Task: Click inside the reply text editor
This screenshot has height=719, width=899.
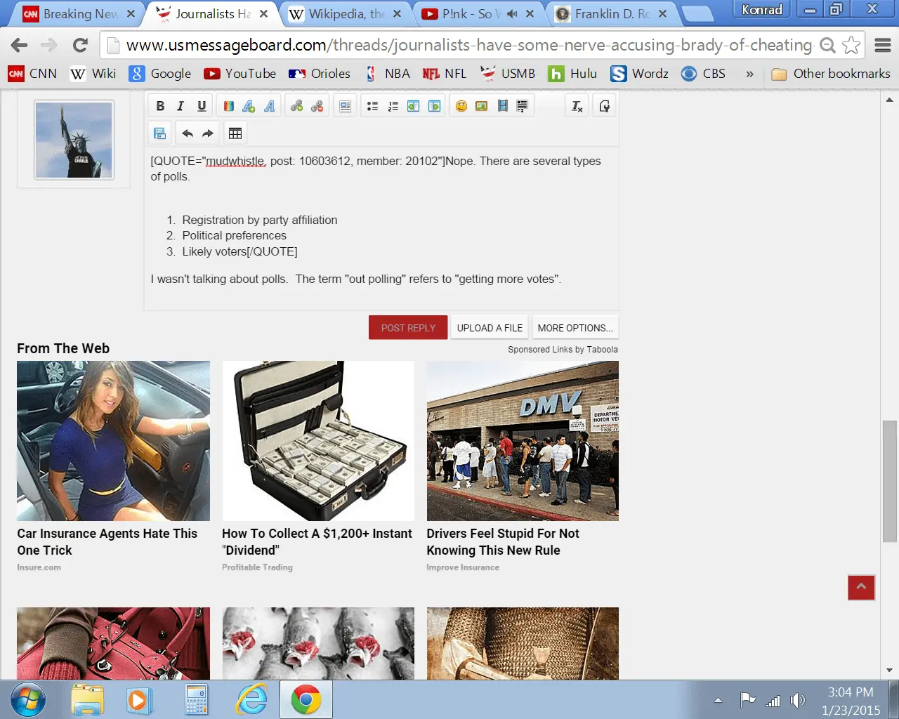Action: click(381, 227)
